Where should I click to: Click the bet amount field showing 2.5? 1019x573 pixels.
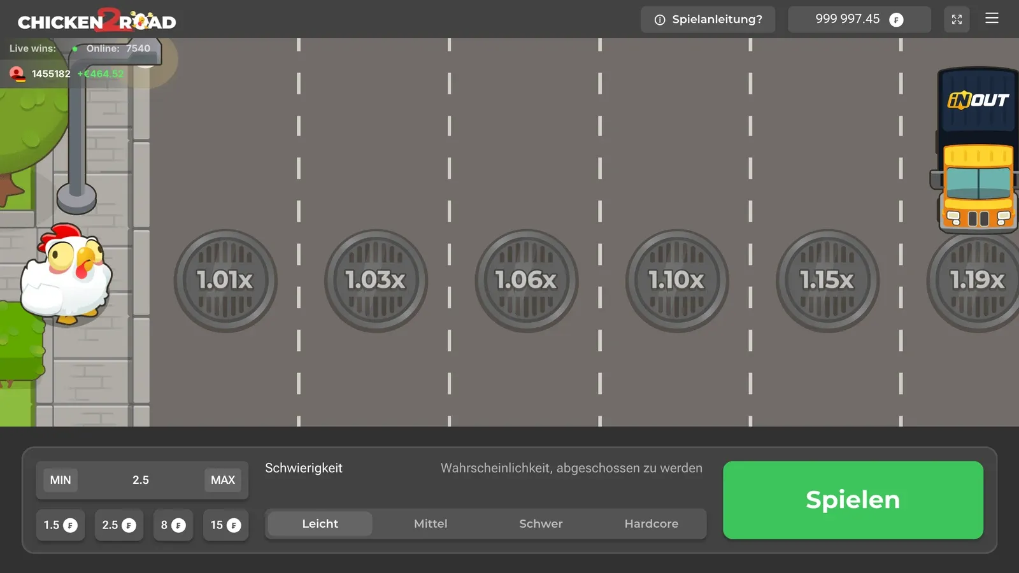click(141, 480)
